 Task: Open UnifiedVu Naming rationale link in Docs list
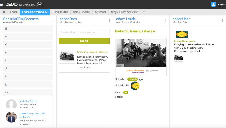pos(92,52)
